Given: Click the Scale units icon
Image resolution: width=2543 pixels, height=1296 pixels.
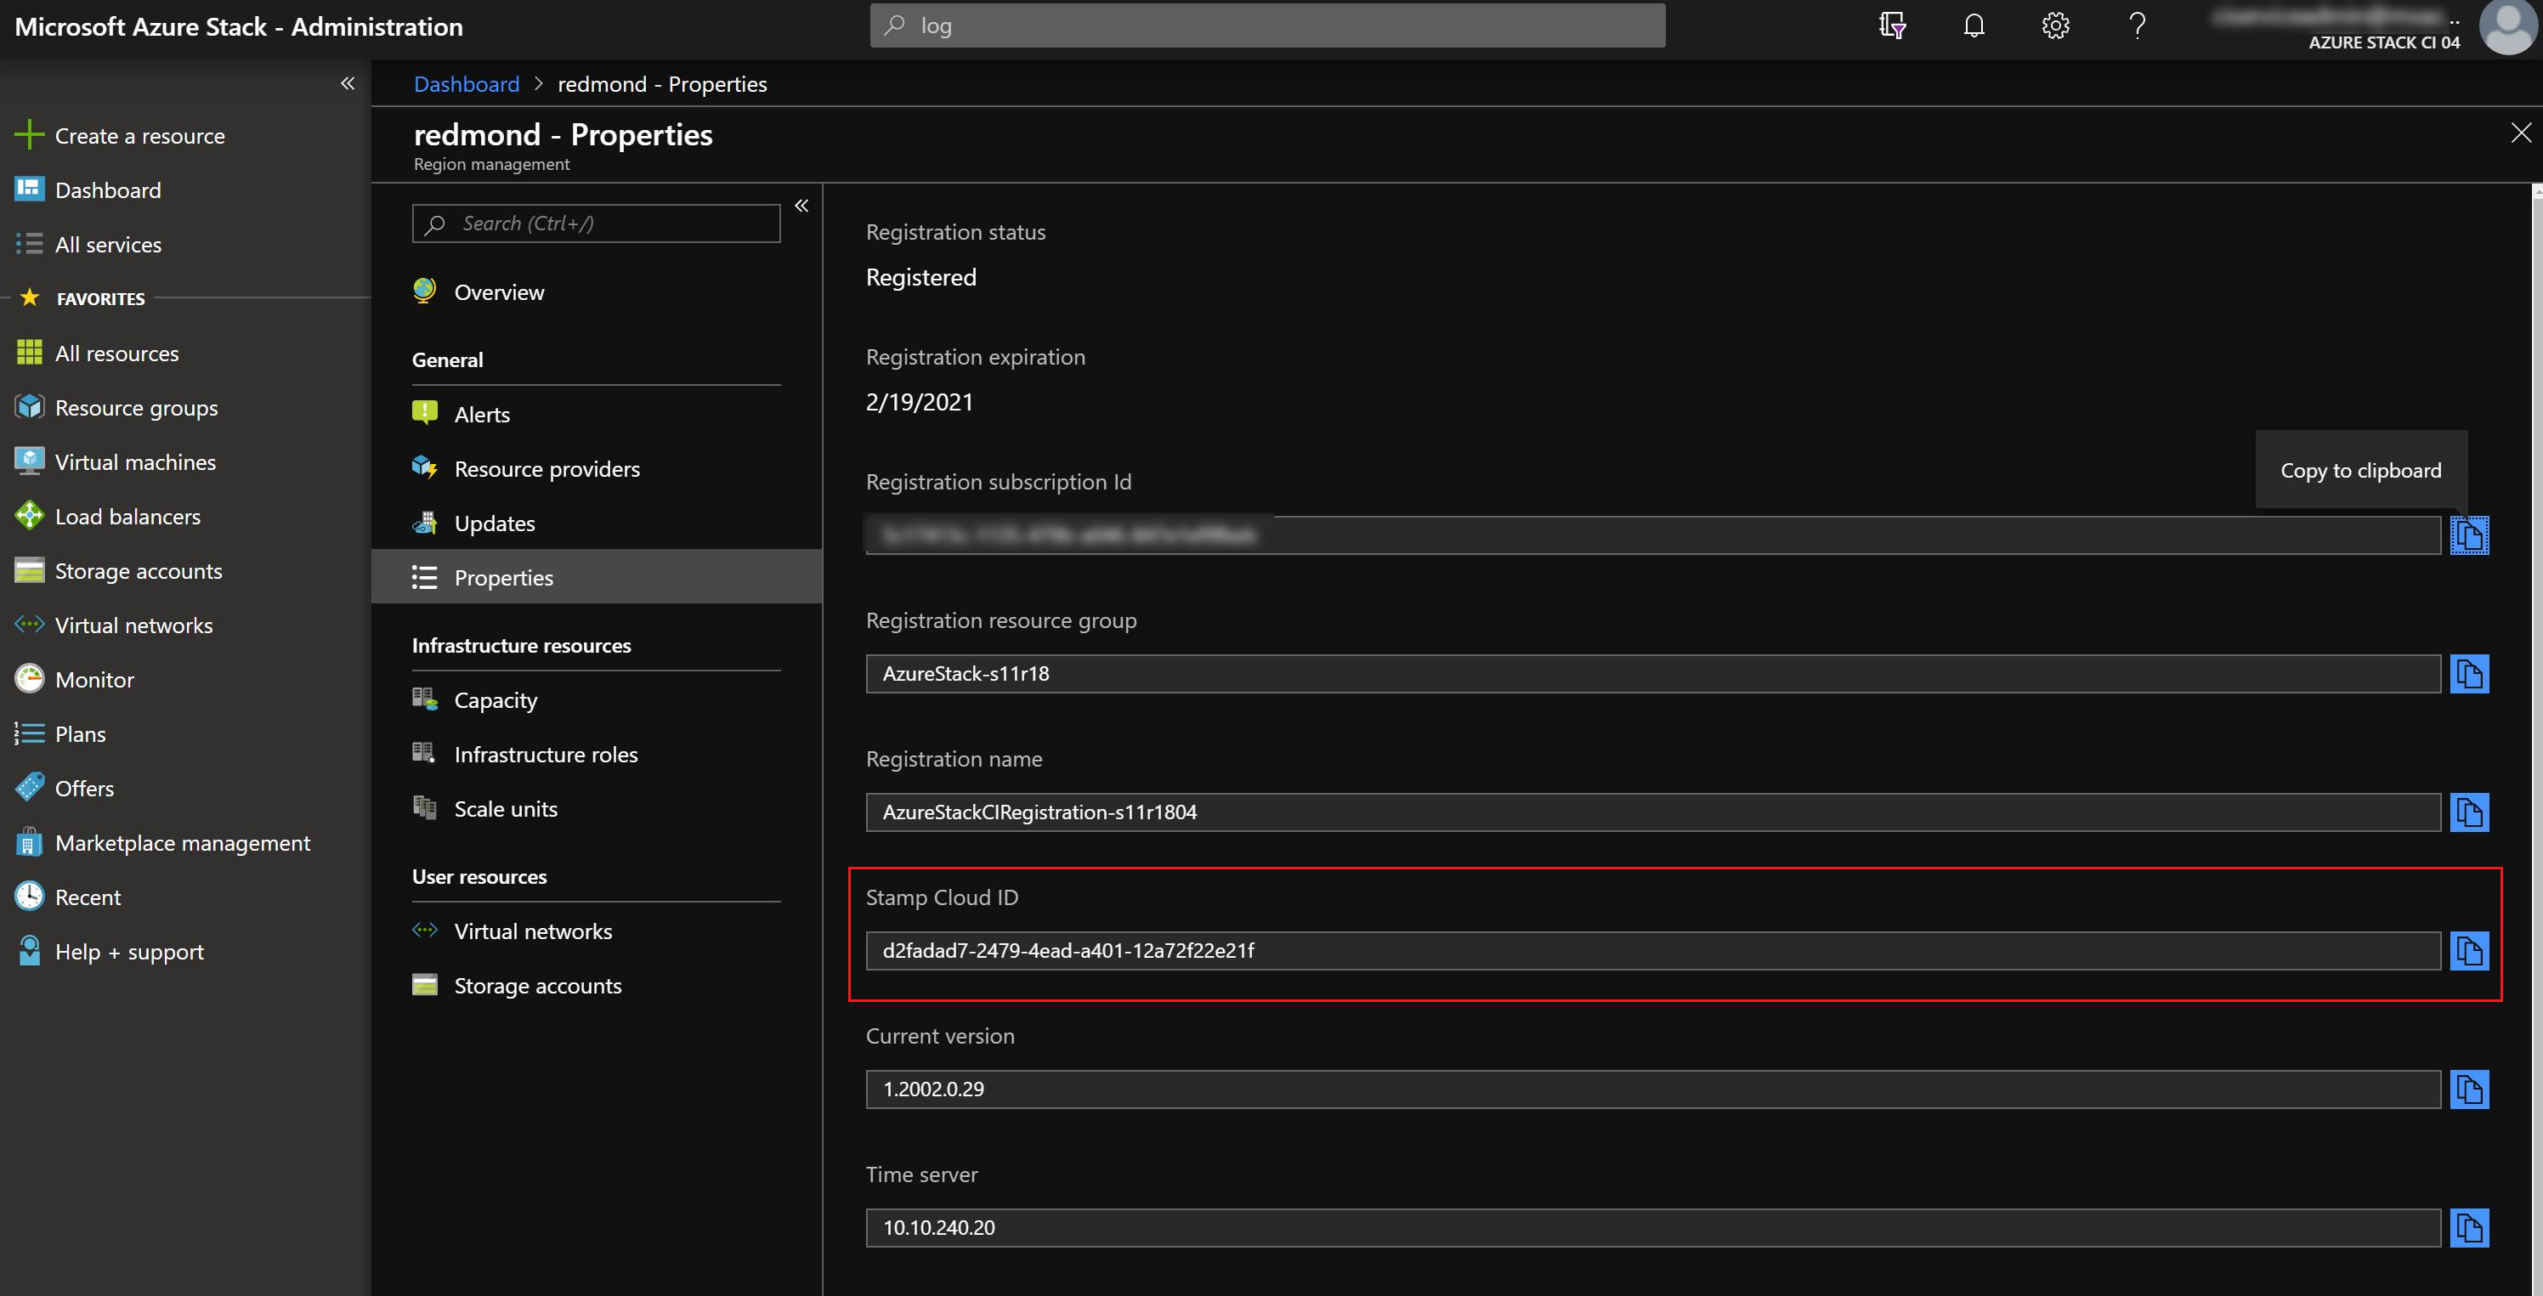Looking at the screenshot, I should (x=427, y=806).
